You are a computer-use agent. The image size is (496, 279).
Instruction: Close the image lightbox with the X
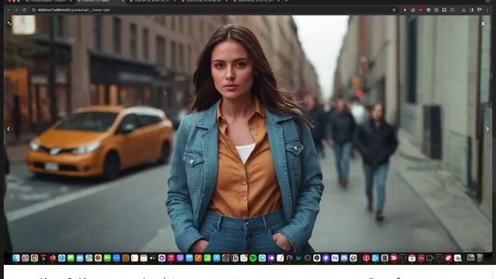483,23
